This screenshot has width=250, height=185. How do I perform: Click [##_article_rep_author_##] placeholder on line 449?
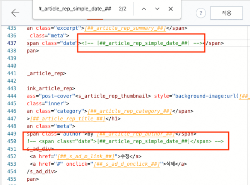coord(136,134)
